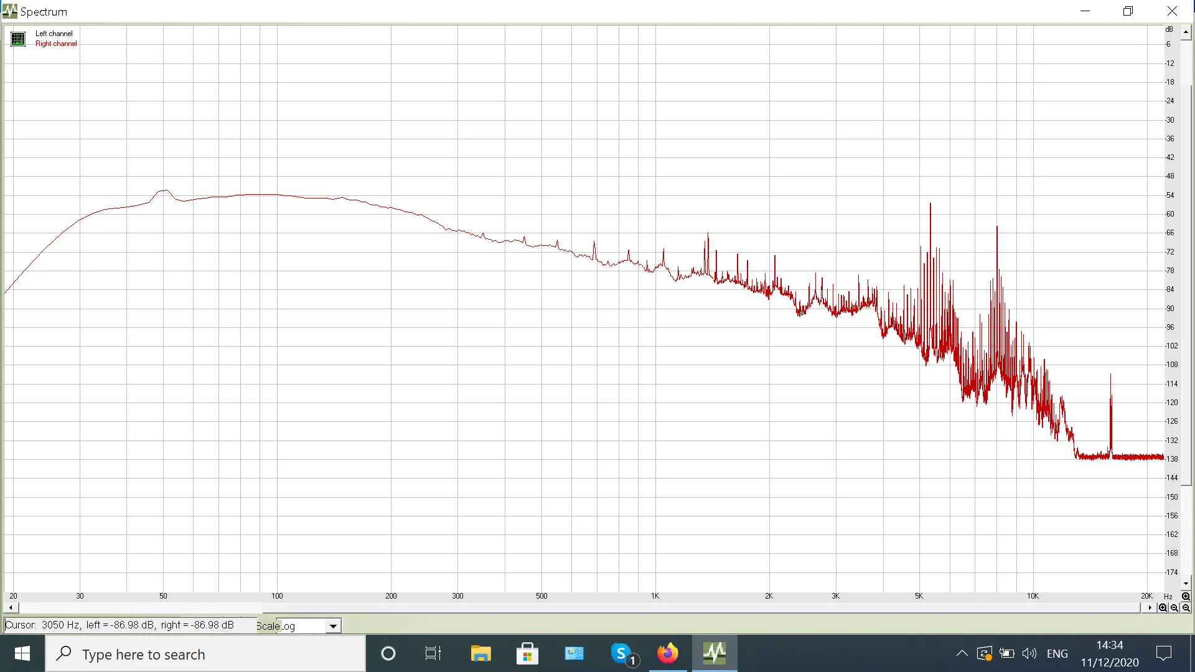Click the '-90' dB axis label
This screenshot has height=672, width=1195.
[x=1170, y=309]
